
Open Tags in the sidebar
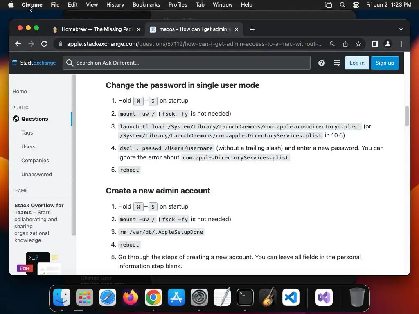(x=27, y=133)
